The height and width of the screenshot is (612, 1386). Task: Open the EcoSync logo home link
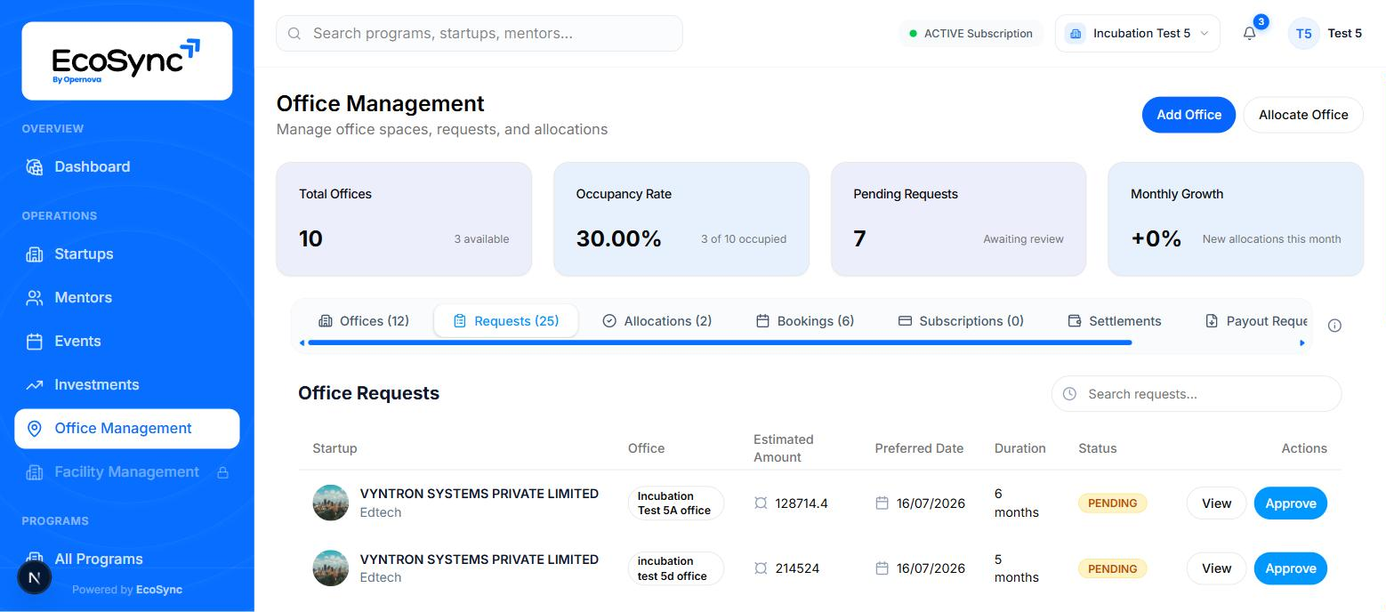[126, 60]
